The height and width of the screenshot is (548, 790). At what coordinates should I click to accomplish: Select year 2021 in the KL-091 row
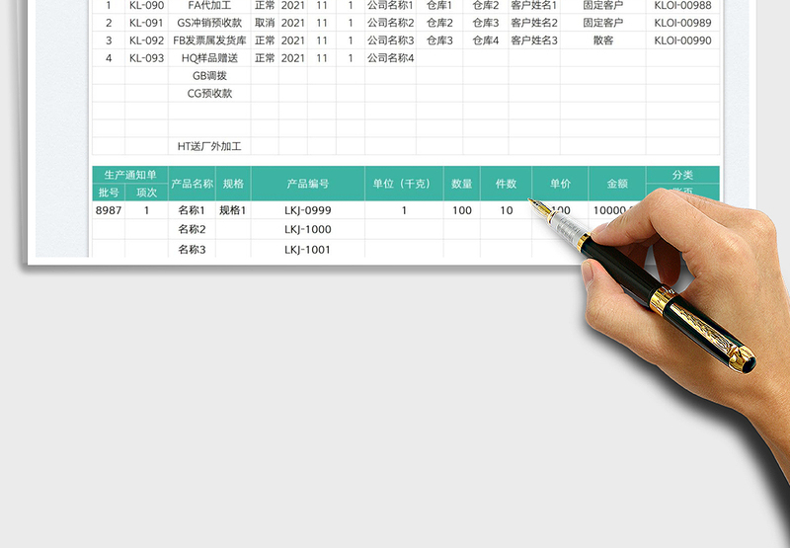[292, 23]
